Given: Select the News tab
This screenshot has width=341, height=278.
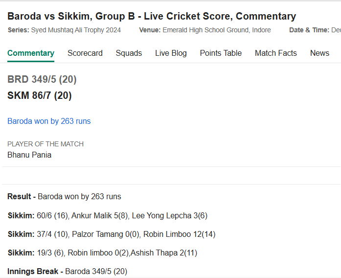Looking at the screenshot, I should click(319, 53).
